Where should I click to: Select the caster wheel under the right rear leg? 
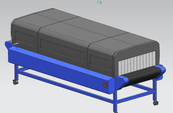point(156,103)
